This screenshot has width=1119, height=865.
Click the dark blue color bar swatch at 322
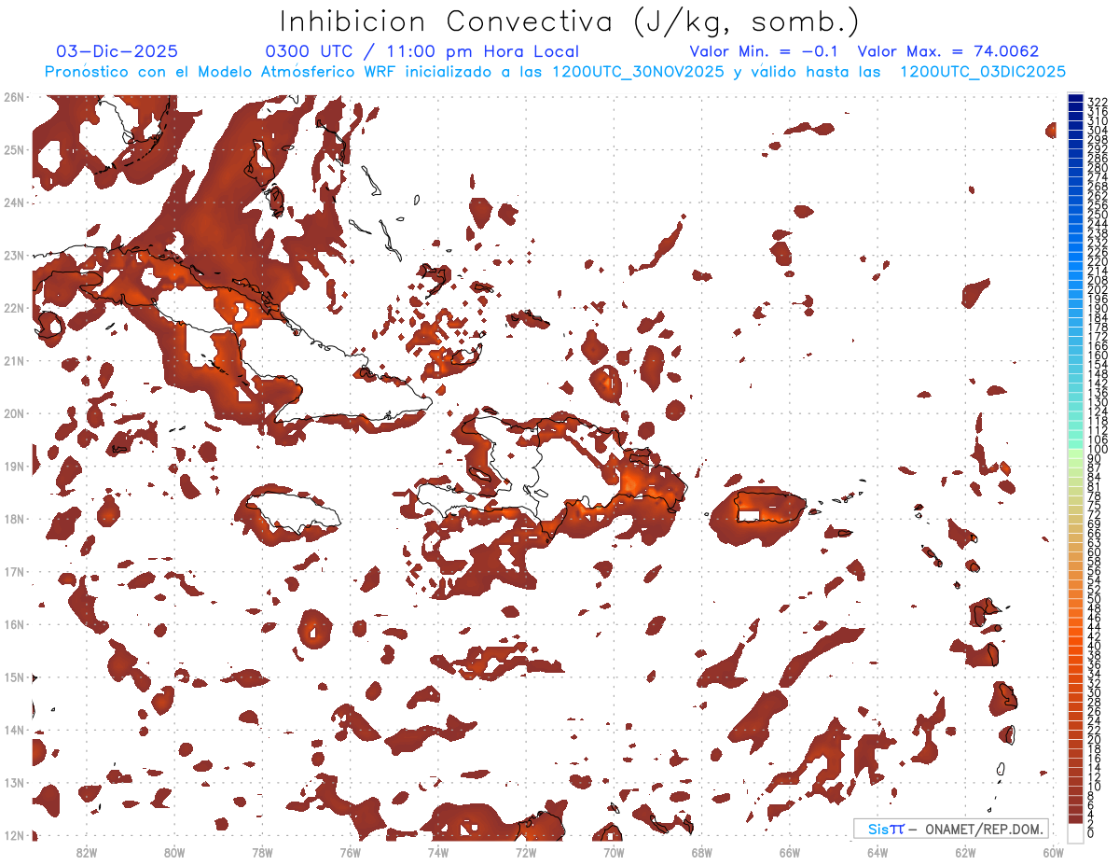tap(1075, 98)
